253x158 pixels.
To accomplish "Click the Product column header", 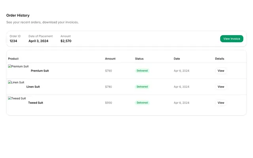I will point(13,59).
